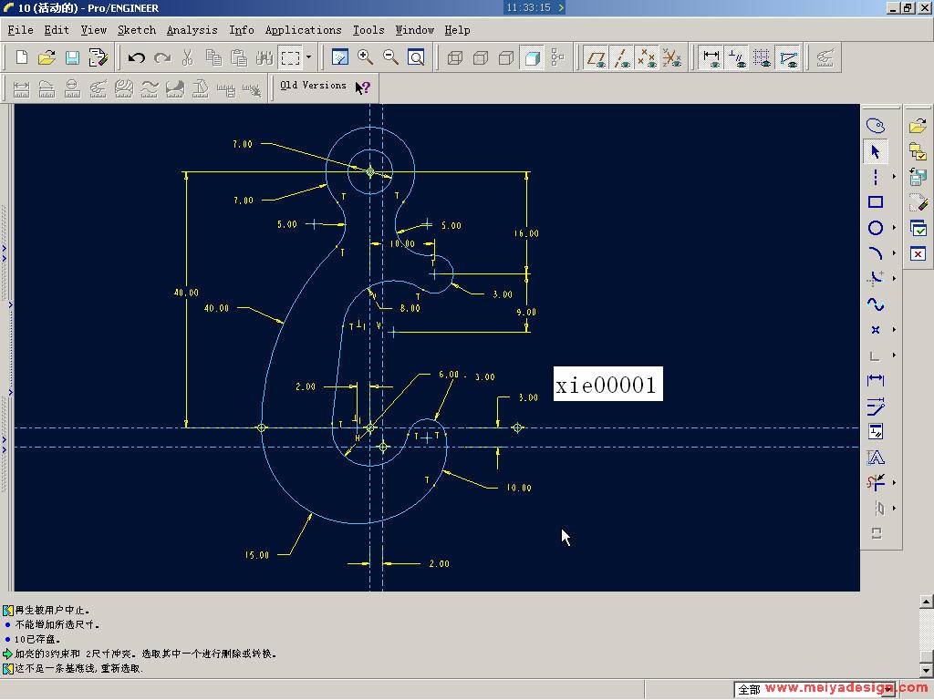This screenshot has width=934, height=700.
Task: Click the refit view icon
Action: coord(416,57)
